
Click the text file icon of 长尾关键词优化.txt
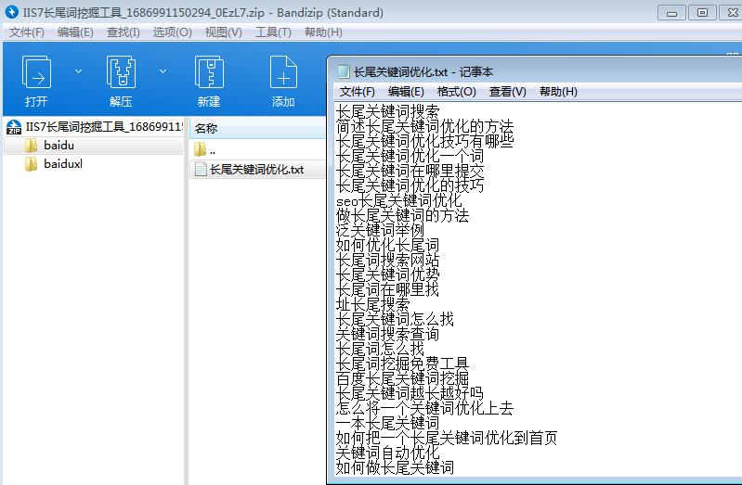201,169
